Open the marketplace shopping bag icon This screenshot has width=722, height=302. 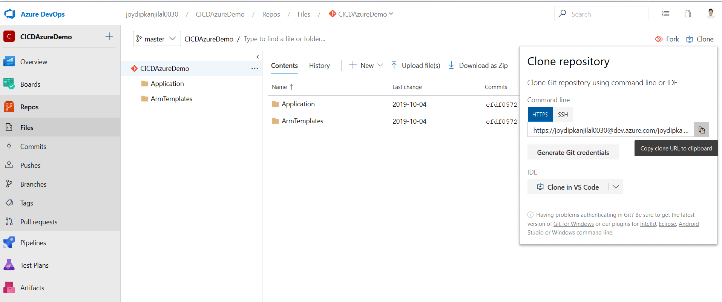click(688, 14)
